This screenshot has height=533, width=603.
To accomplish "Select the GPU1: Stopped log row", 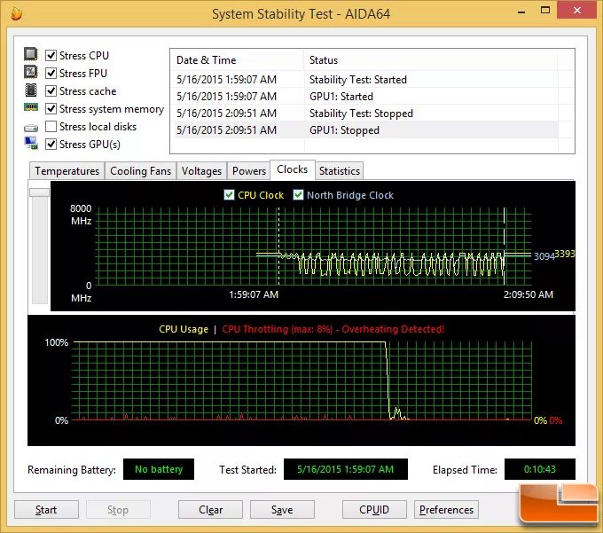I will point(364,130).
